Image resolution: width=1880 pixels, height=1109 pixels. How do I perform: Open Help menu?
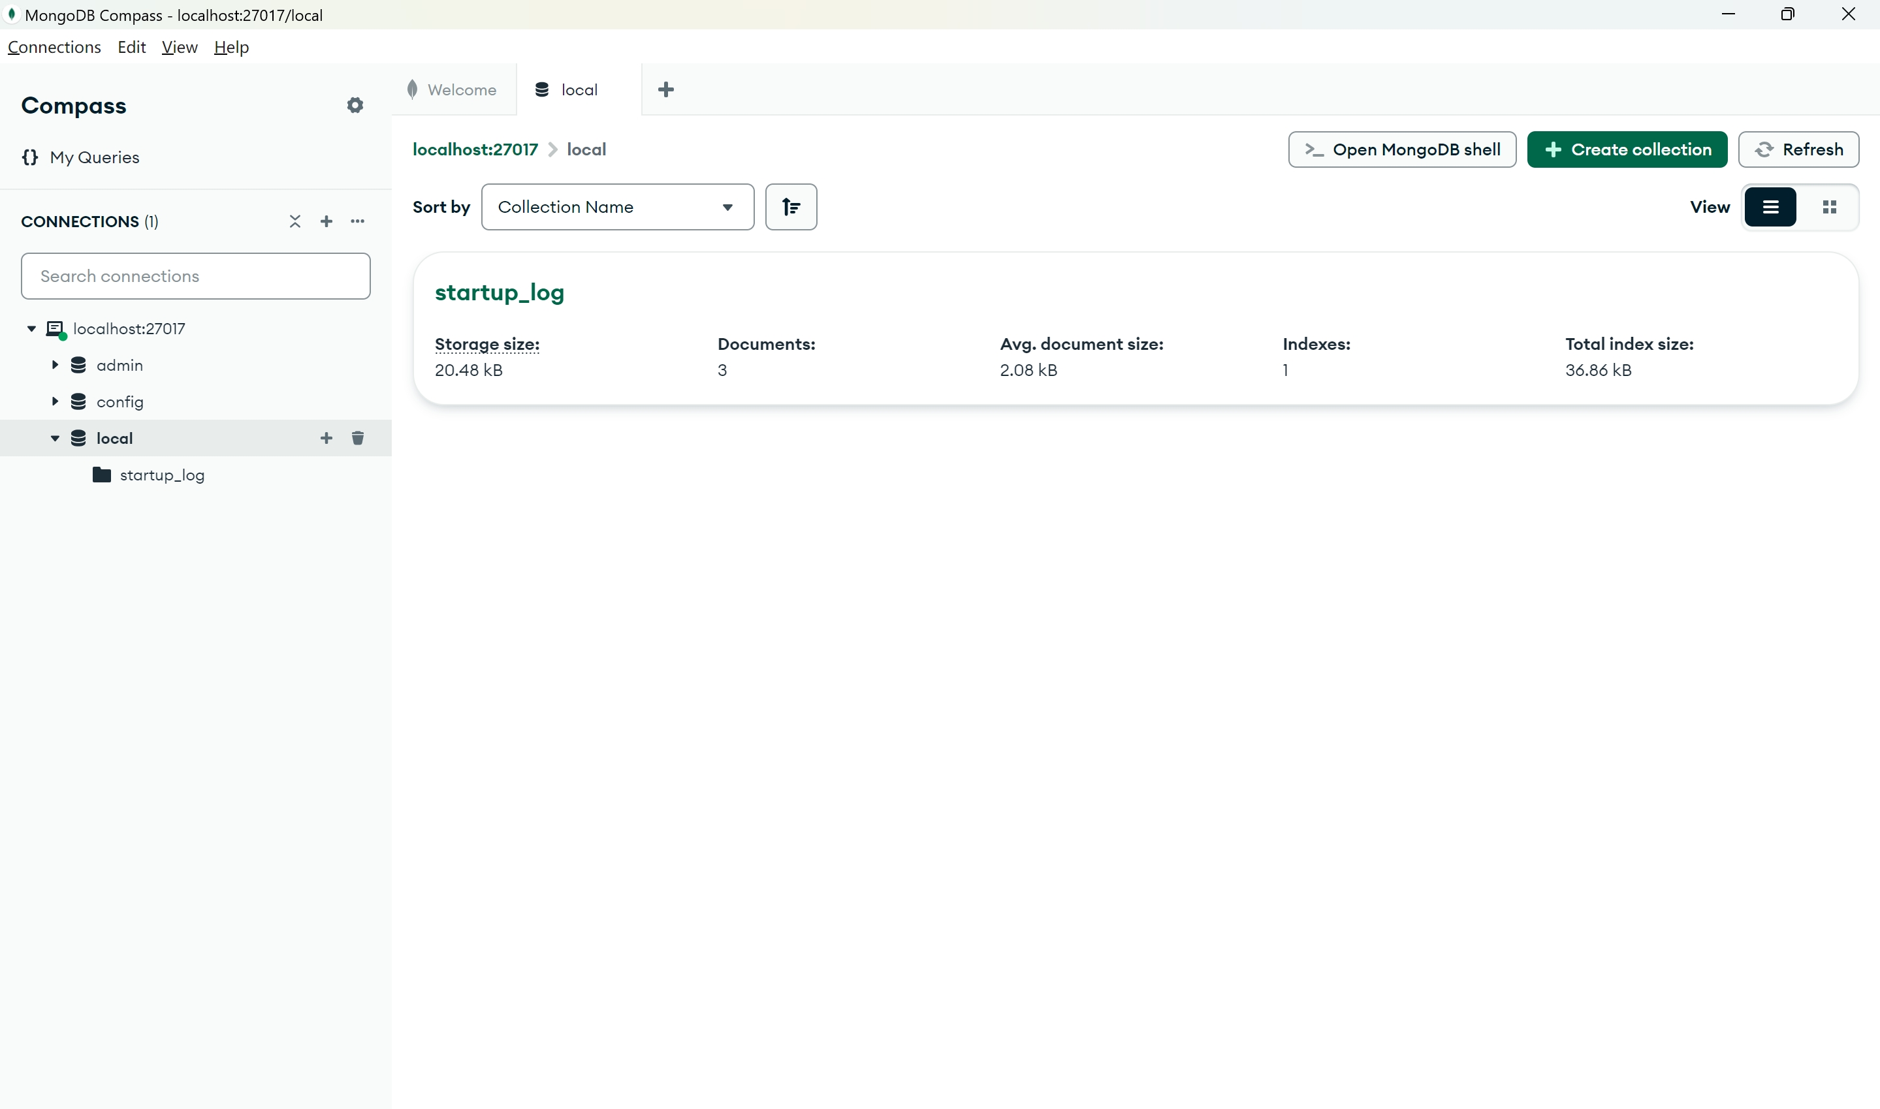tap(231, 47)
